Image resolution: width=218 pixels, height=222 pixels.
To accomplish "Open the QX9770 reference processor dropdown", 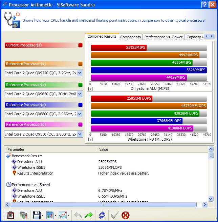I will pos(80,73).
